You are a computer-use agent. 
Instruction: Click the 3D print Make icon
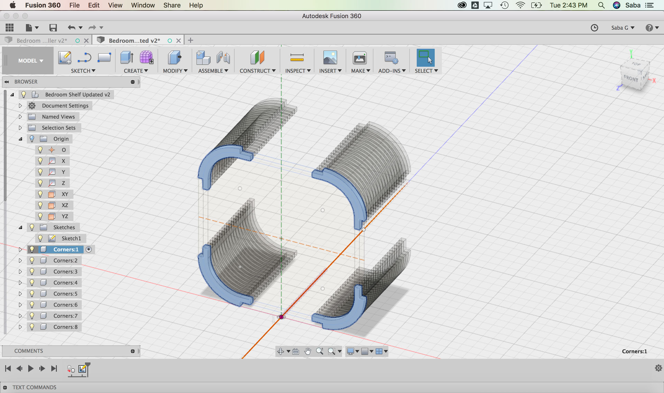[359, 57]
